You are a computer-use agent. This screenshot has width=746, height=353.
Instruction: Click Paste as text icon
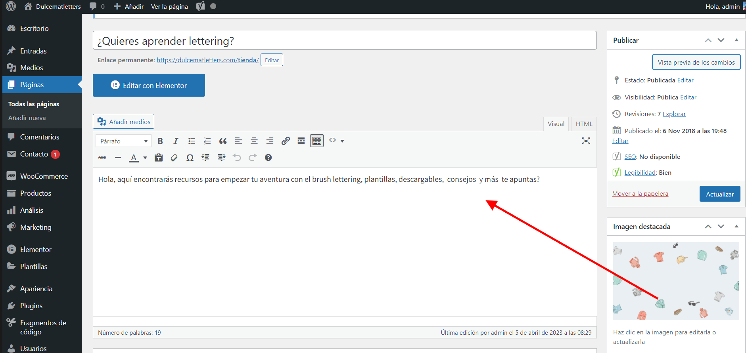click(x=159, y=158)
